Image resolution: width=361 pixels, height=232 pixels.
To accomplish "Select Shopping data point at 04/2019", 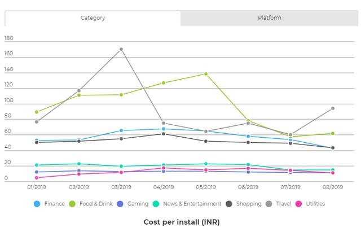I will (164, 134).
